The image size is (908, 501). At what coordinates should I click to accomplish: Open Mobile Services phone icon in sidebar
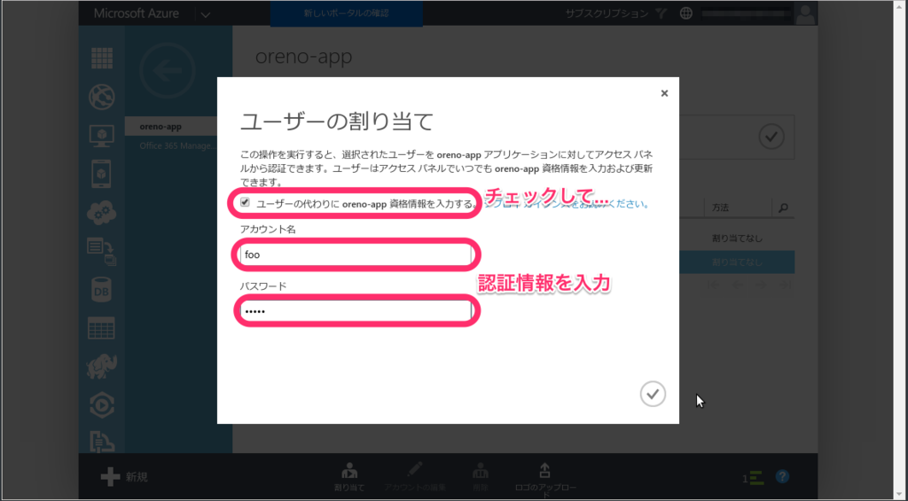(x=102, y=174)
